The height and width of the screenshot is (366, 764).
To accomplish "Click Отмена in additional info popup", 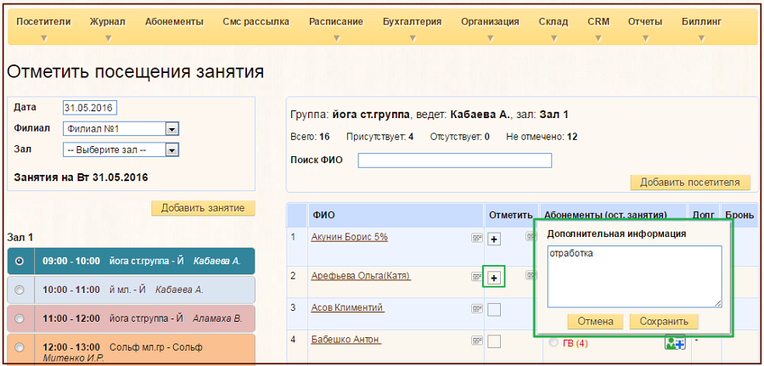I will coord(596,322).
